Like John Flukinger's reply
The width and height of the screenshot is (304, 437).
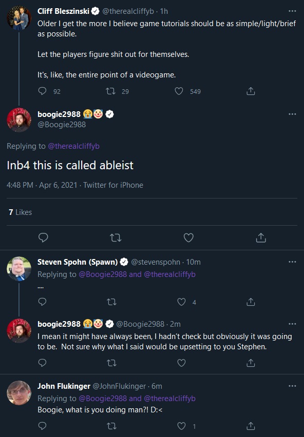[181, 426]
